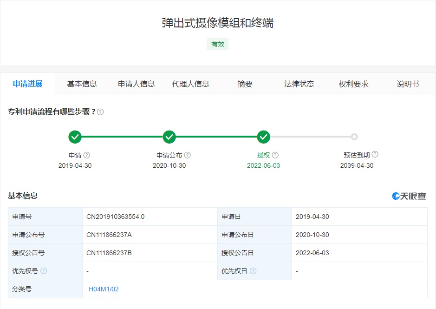Screen dimensions: 436x309
Task: Click date 2020-10-30 under 申请公布 step
Action: click(x=169, y=165)
